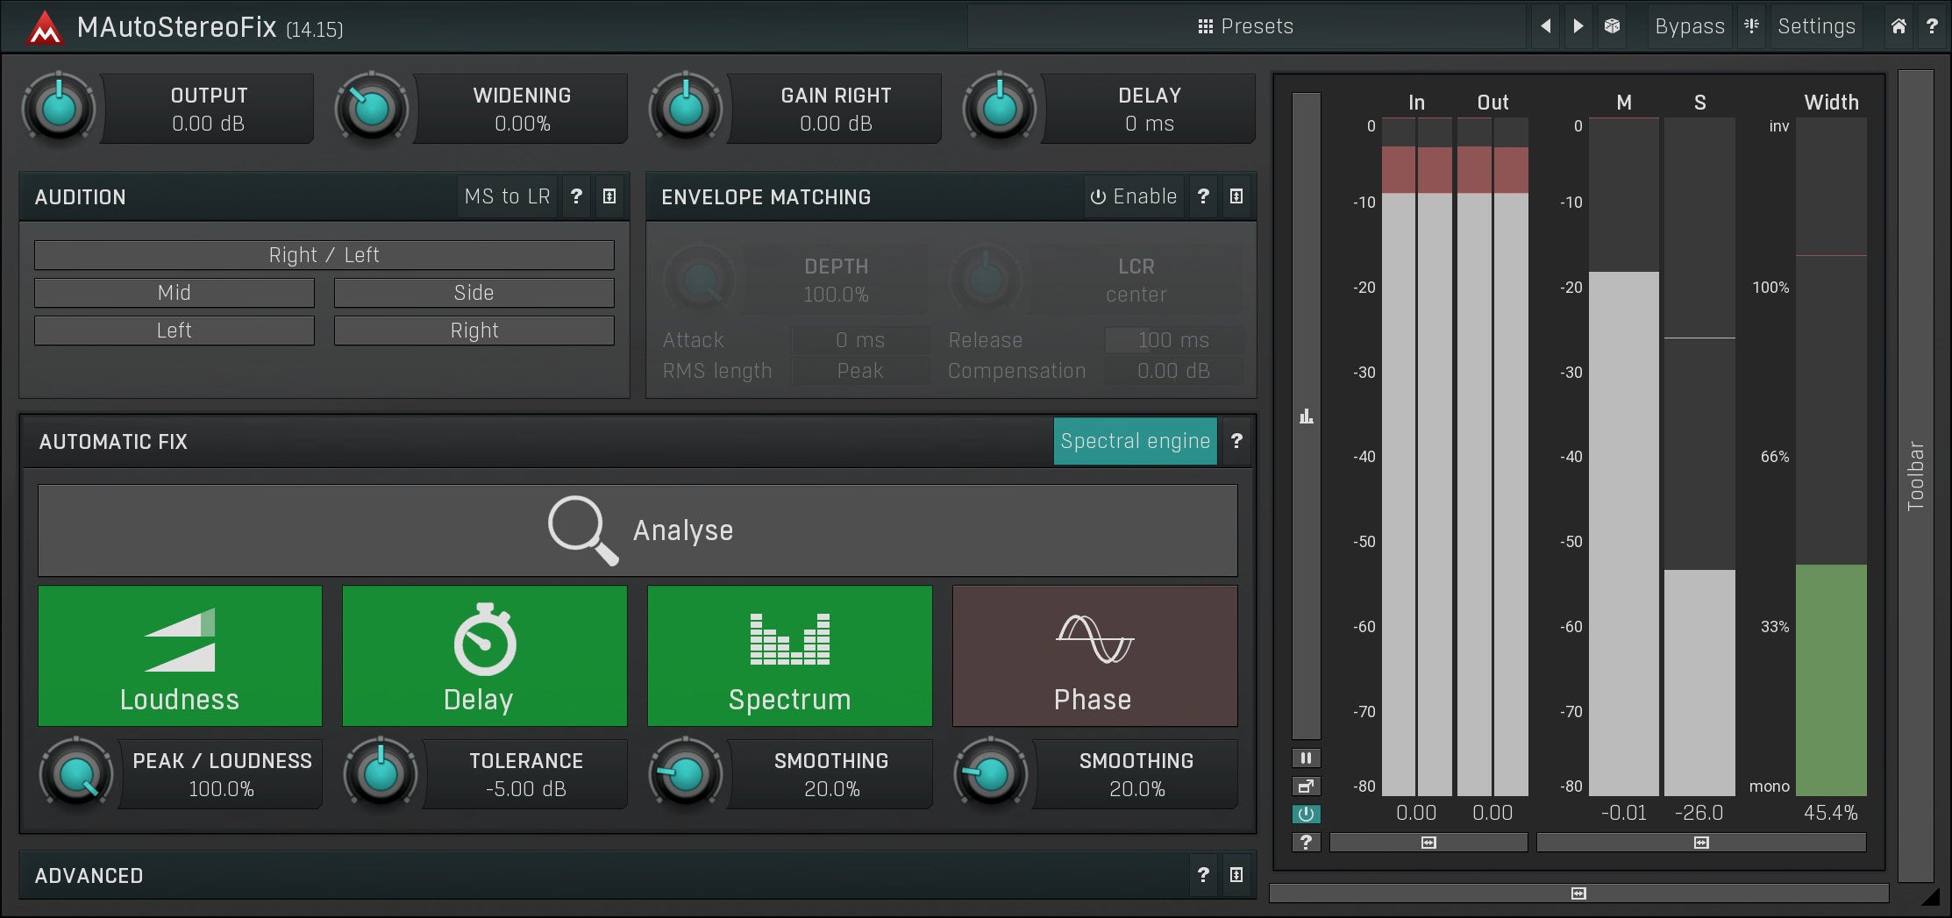Open the Presets menu
The image size is (1952, 918).
pyautogui.click(x=1246, y=26)
